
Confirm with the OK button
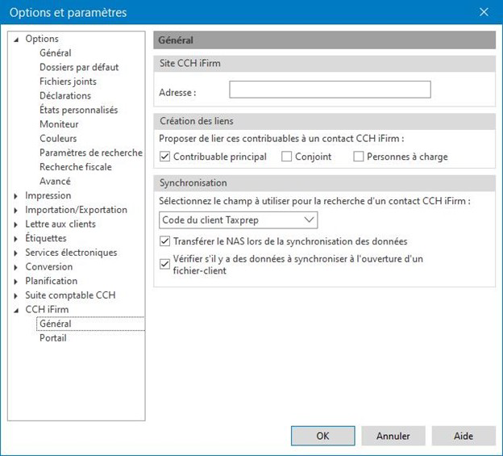[322, 436]
